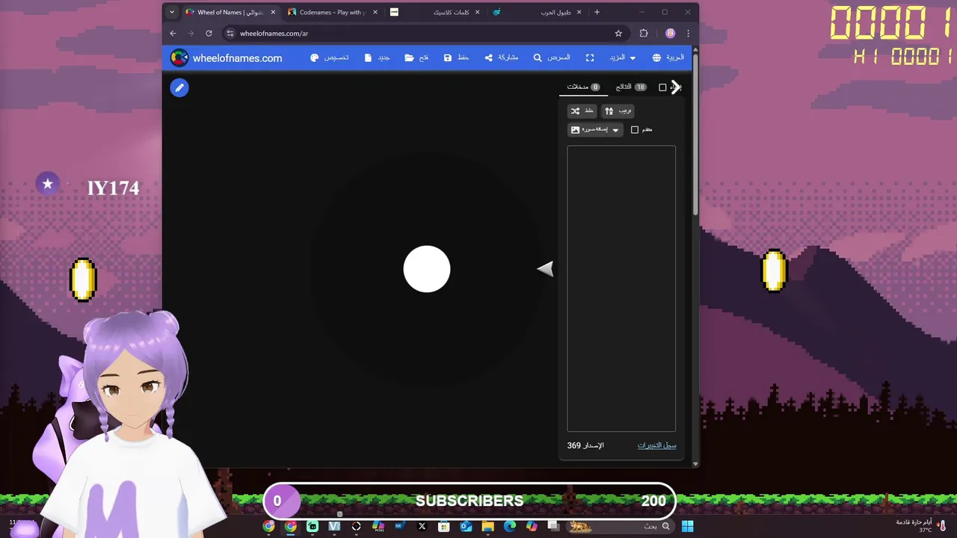Click the browser page vertical scrollbar
Image resolution: width=957 pixels, height=538 pixels.
pyautogui.click(x=696, y=134)
